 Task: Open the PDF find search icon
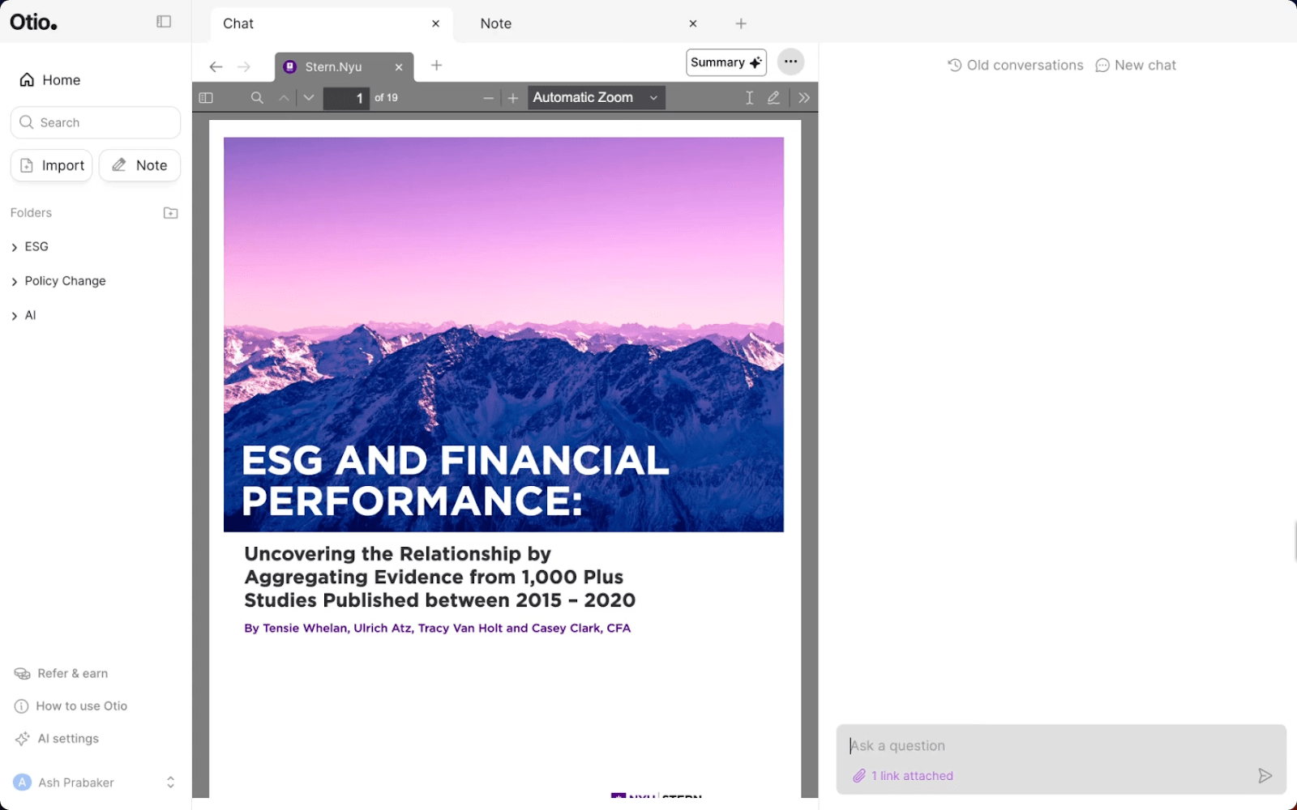257,98
